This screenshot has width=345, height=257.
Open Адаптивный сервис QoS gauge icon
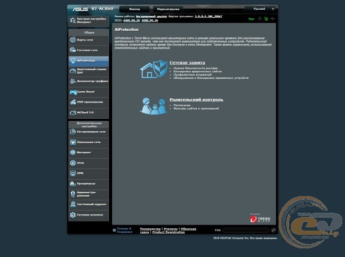(73, 71)
